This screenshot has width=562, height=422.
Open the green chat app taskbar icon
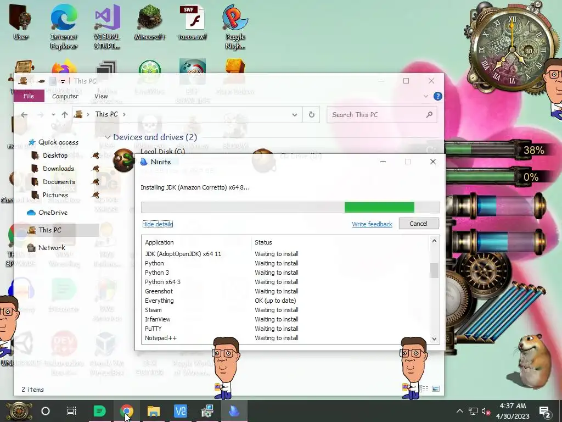tap(99, 411)
